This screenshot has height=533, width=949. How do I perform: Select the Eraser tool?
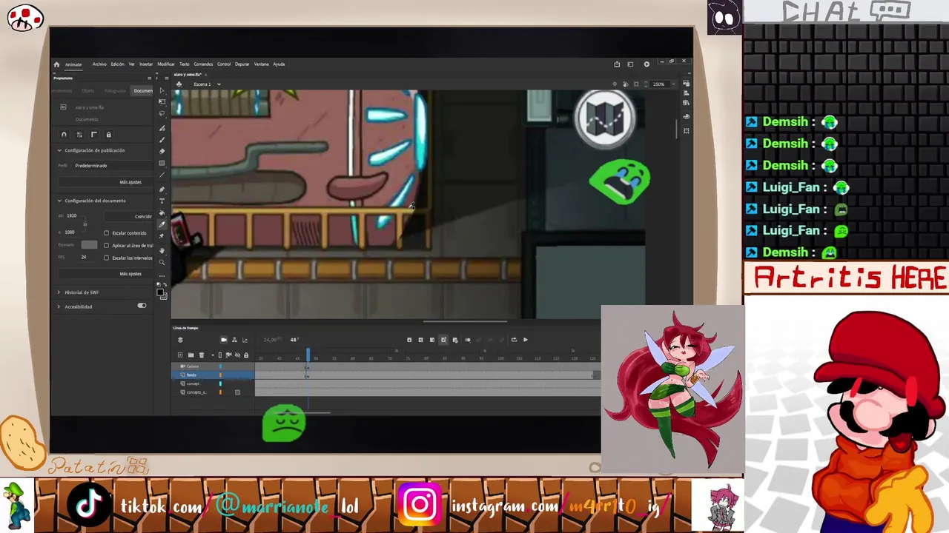[x=162, y=151]
